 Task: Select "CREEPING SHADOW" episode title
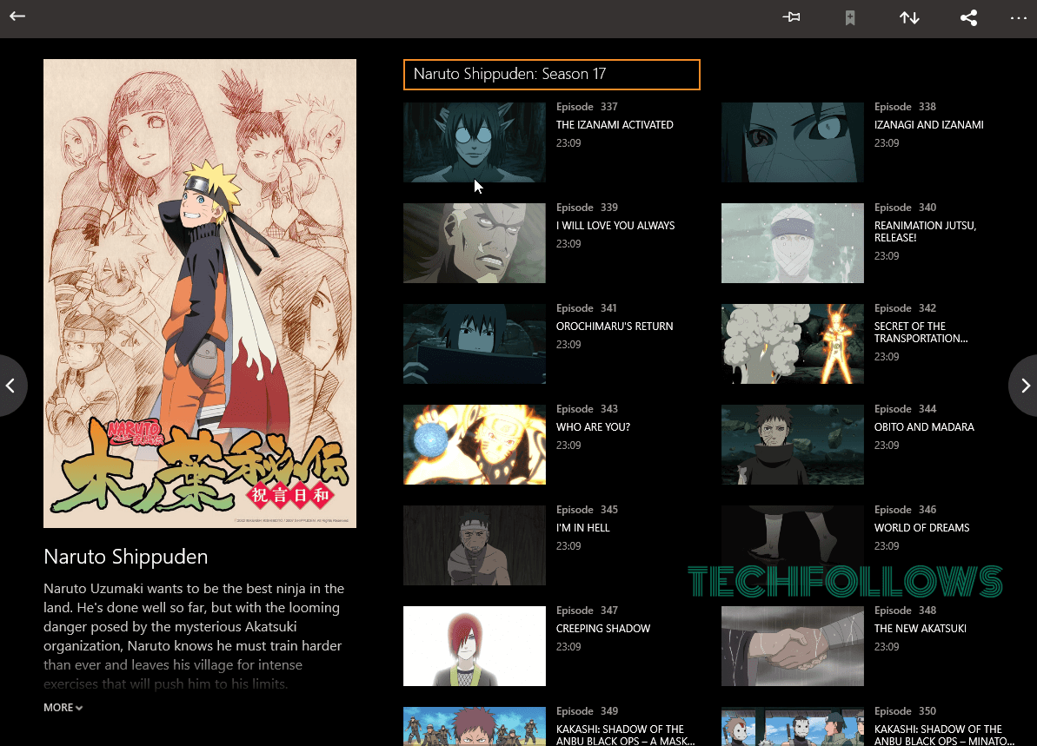pos(603,629)
